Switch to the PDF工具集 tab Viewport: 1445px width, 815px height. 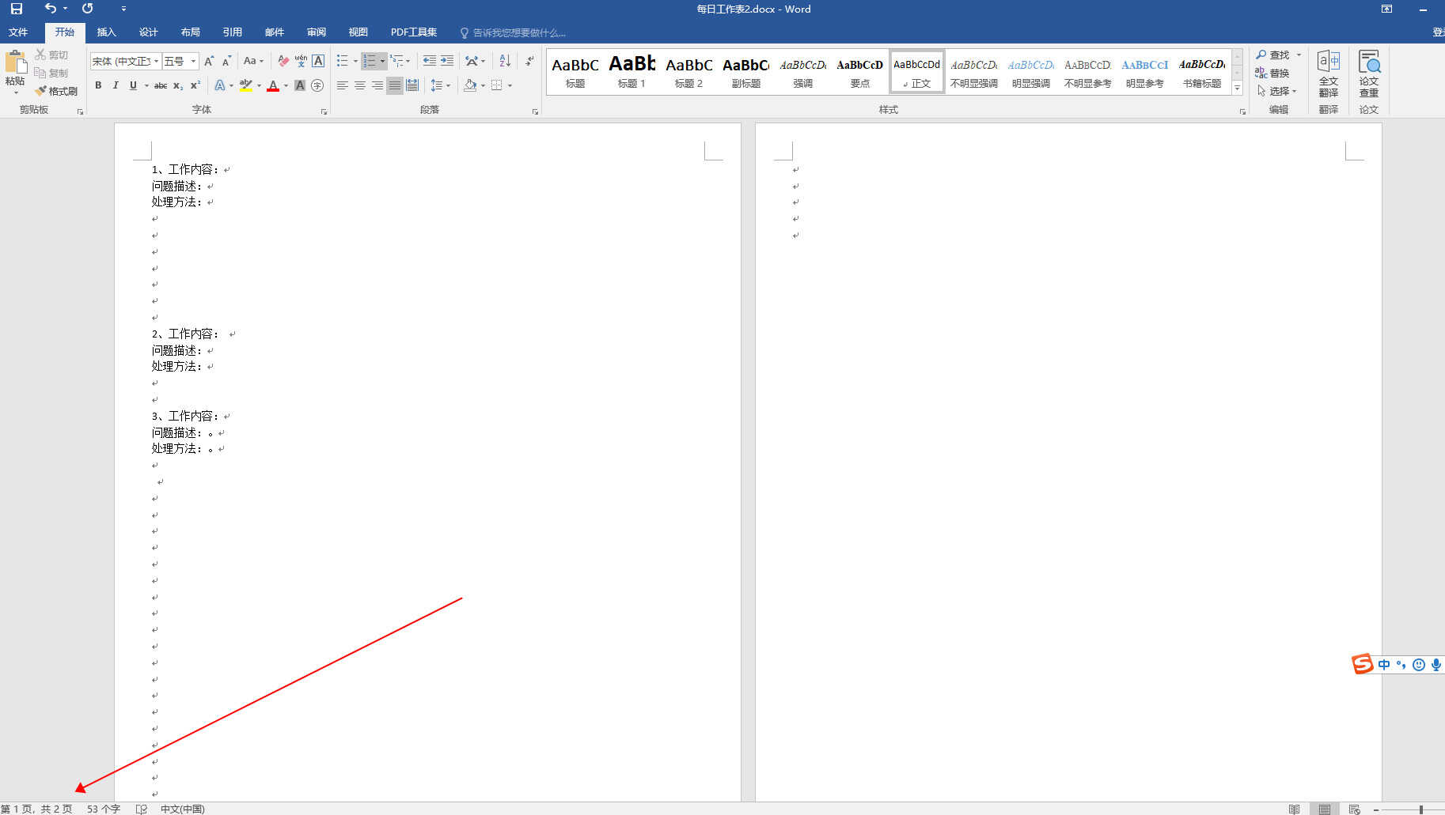[x=414, y=32]
